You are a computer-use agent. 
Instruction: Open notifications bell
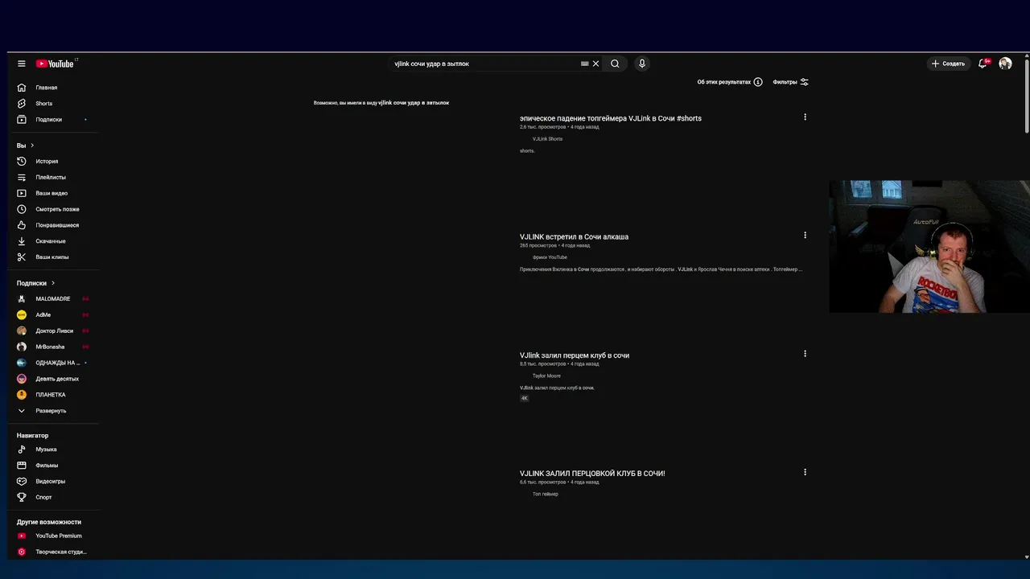click(x=983, y=64)
